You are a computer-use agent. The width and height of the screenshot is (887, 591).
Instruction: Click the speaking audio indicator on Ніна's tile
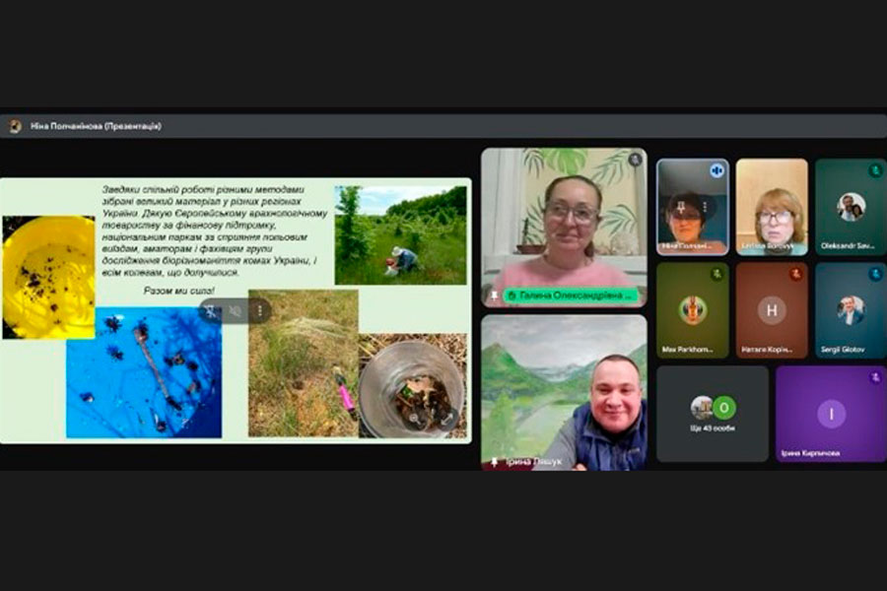point(716,170)
